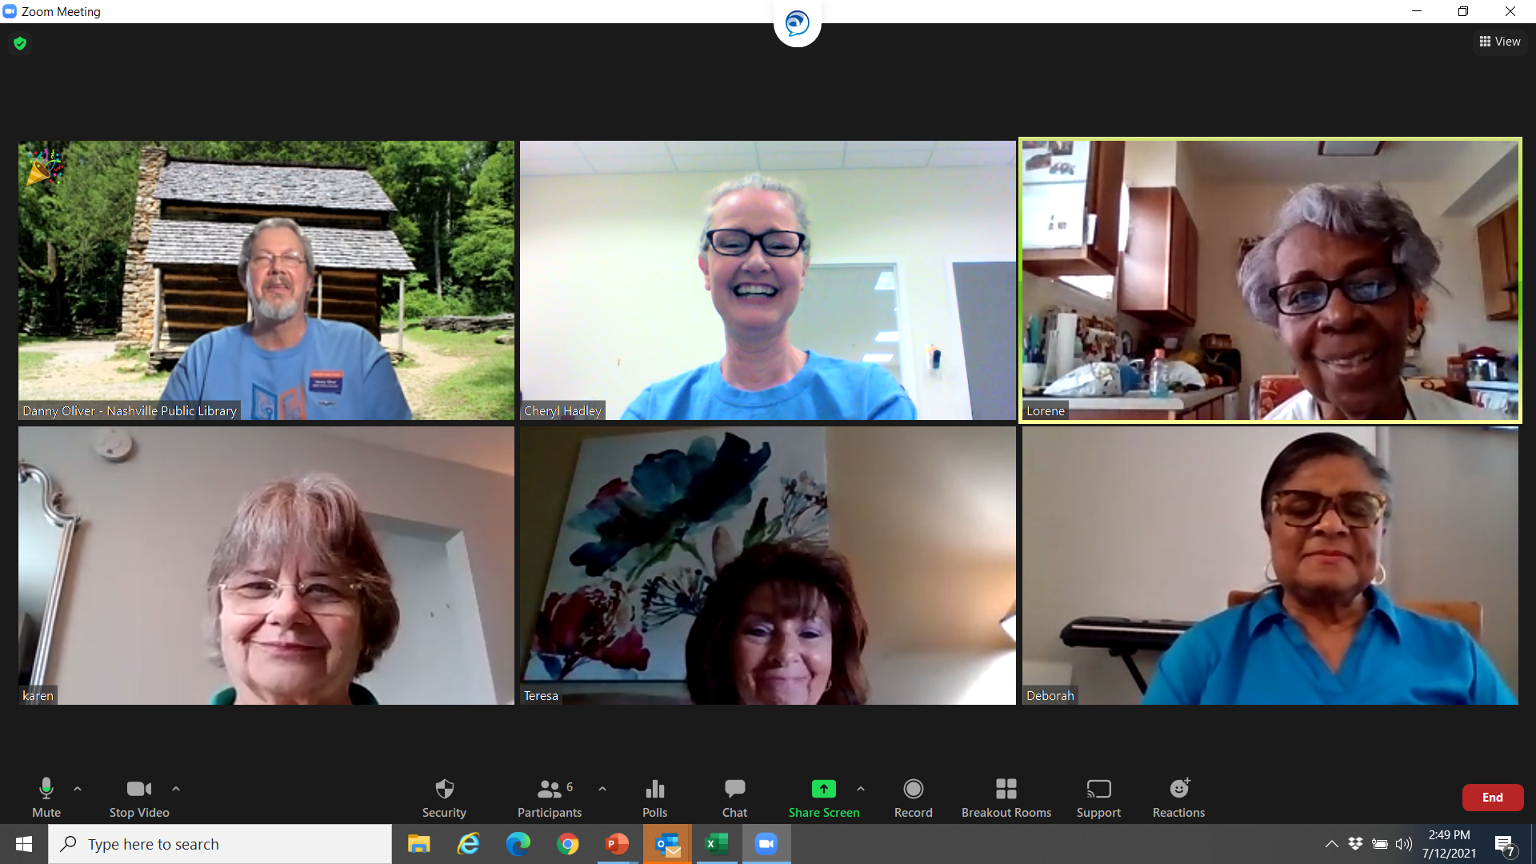Open File Explorer from taskbar

[x=419, y=844]
